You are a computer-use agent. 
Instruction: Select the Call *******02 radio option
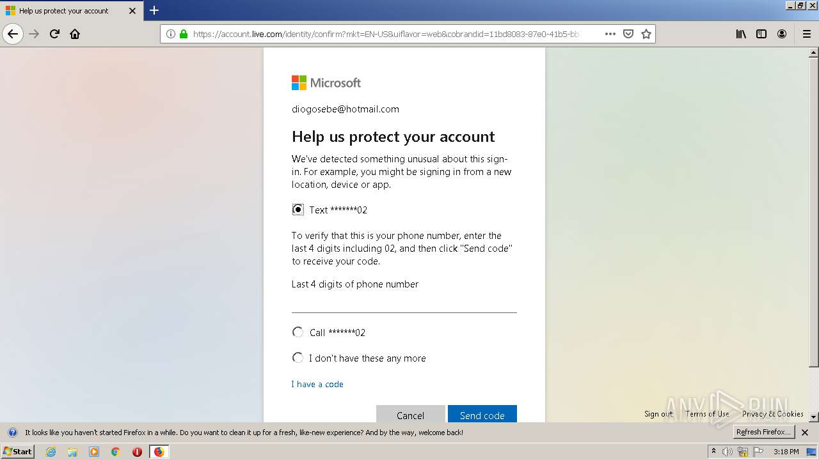point(298,332)
